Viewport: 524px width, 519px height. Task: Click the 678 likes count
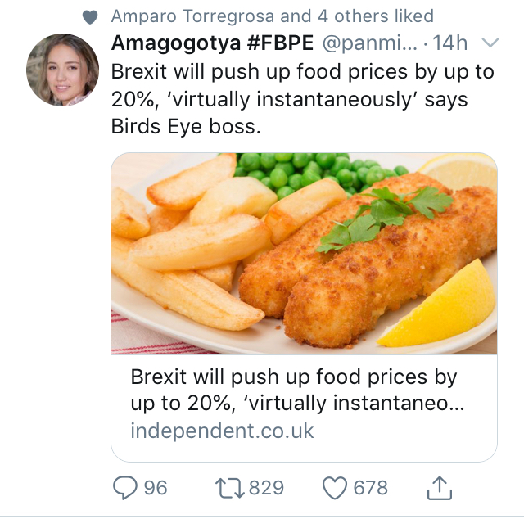pyautogui.click(x=371, y=488)
